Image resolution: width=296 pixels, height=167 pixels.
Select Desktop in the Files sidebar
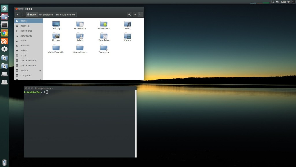pyautogui.click(x=29, y=26)
